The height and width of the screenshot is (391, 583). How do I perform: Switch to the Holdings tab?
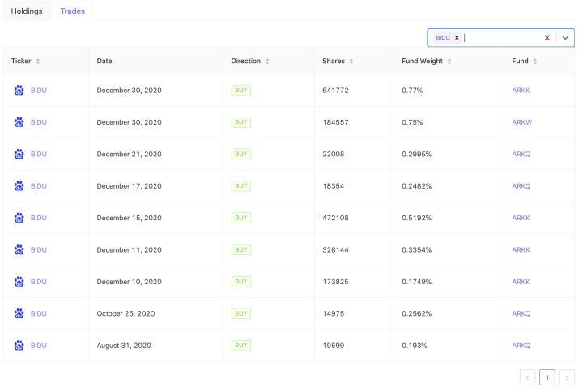(x=27, y=11)
